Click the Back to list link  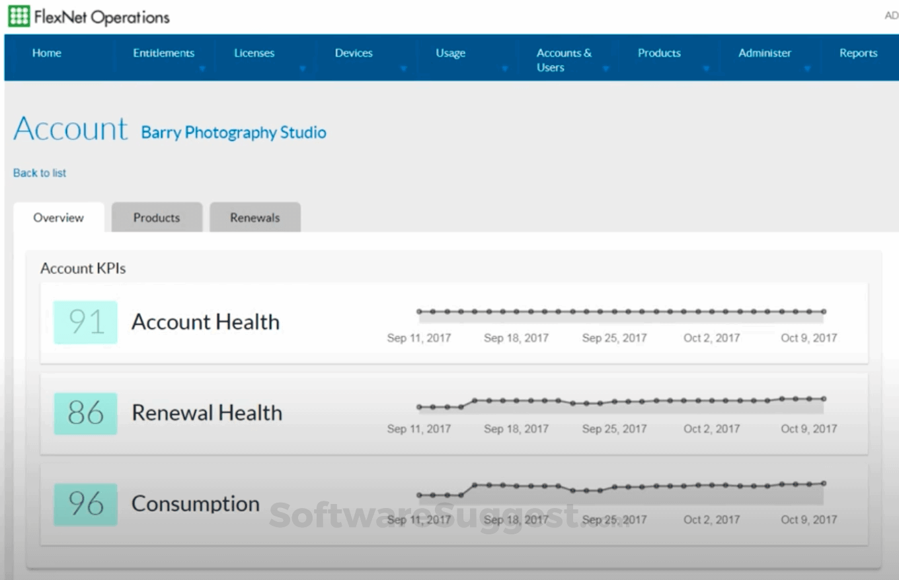[39, 172]
